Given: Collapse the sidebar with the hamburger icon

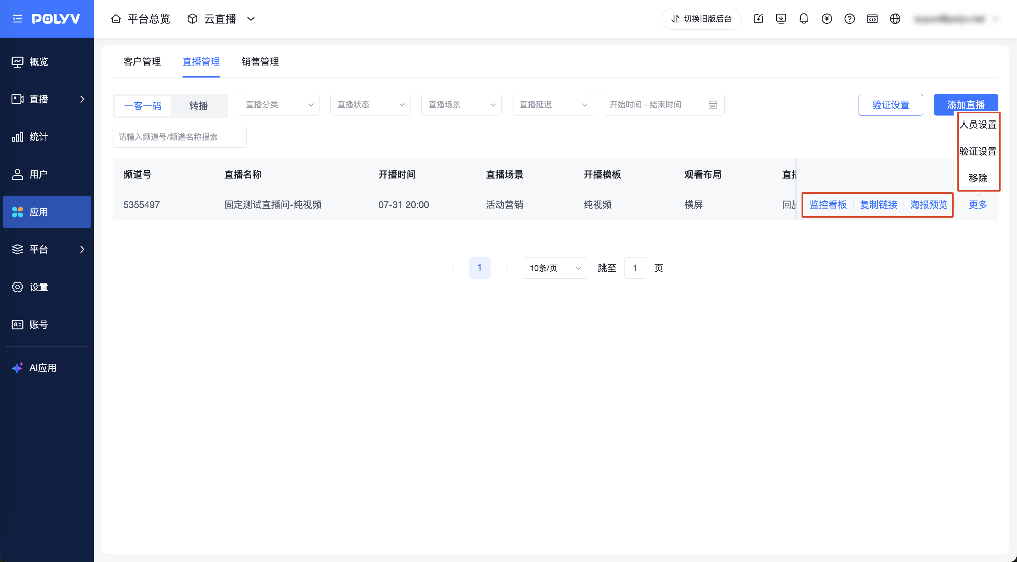Looking at the screenshot, I should [x=18, y=19].
